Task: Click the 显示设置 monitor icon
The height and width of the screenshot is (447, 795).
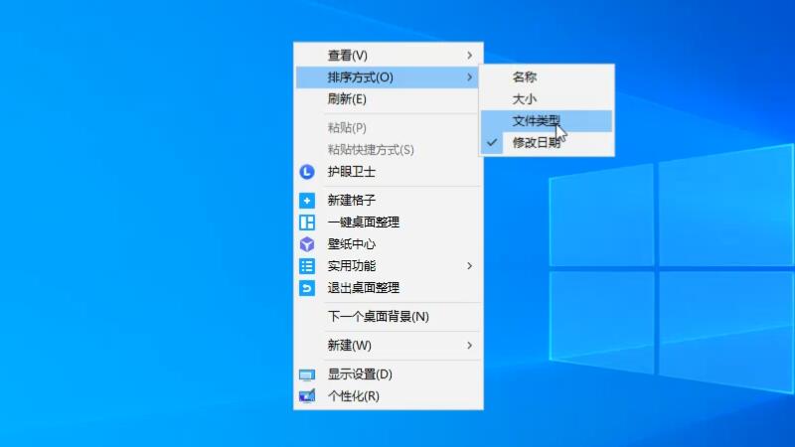Action: click(307, 375)
